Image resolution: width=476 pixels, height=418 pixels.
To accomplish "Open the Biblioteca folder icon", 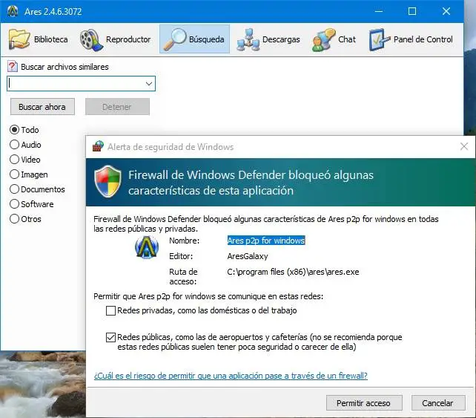I will 19,39.
